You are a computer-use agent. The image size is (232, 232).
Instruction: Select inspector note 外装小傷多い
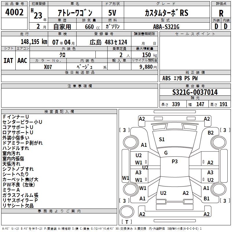pyautogui.click(x=16, y=138)
